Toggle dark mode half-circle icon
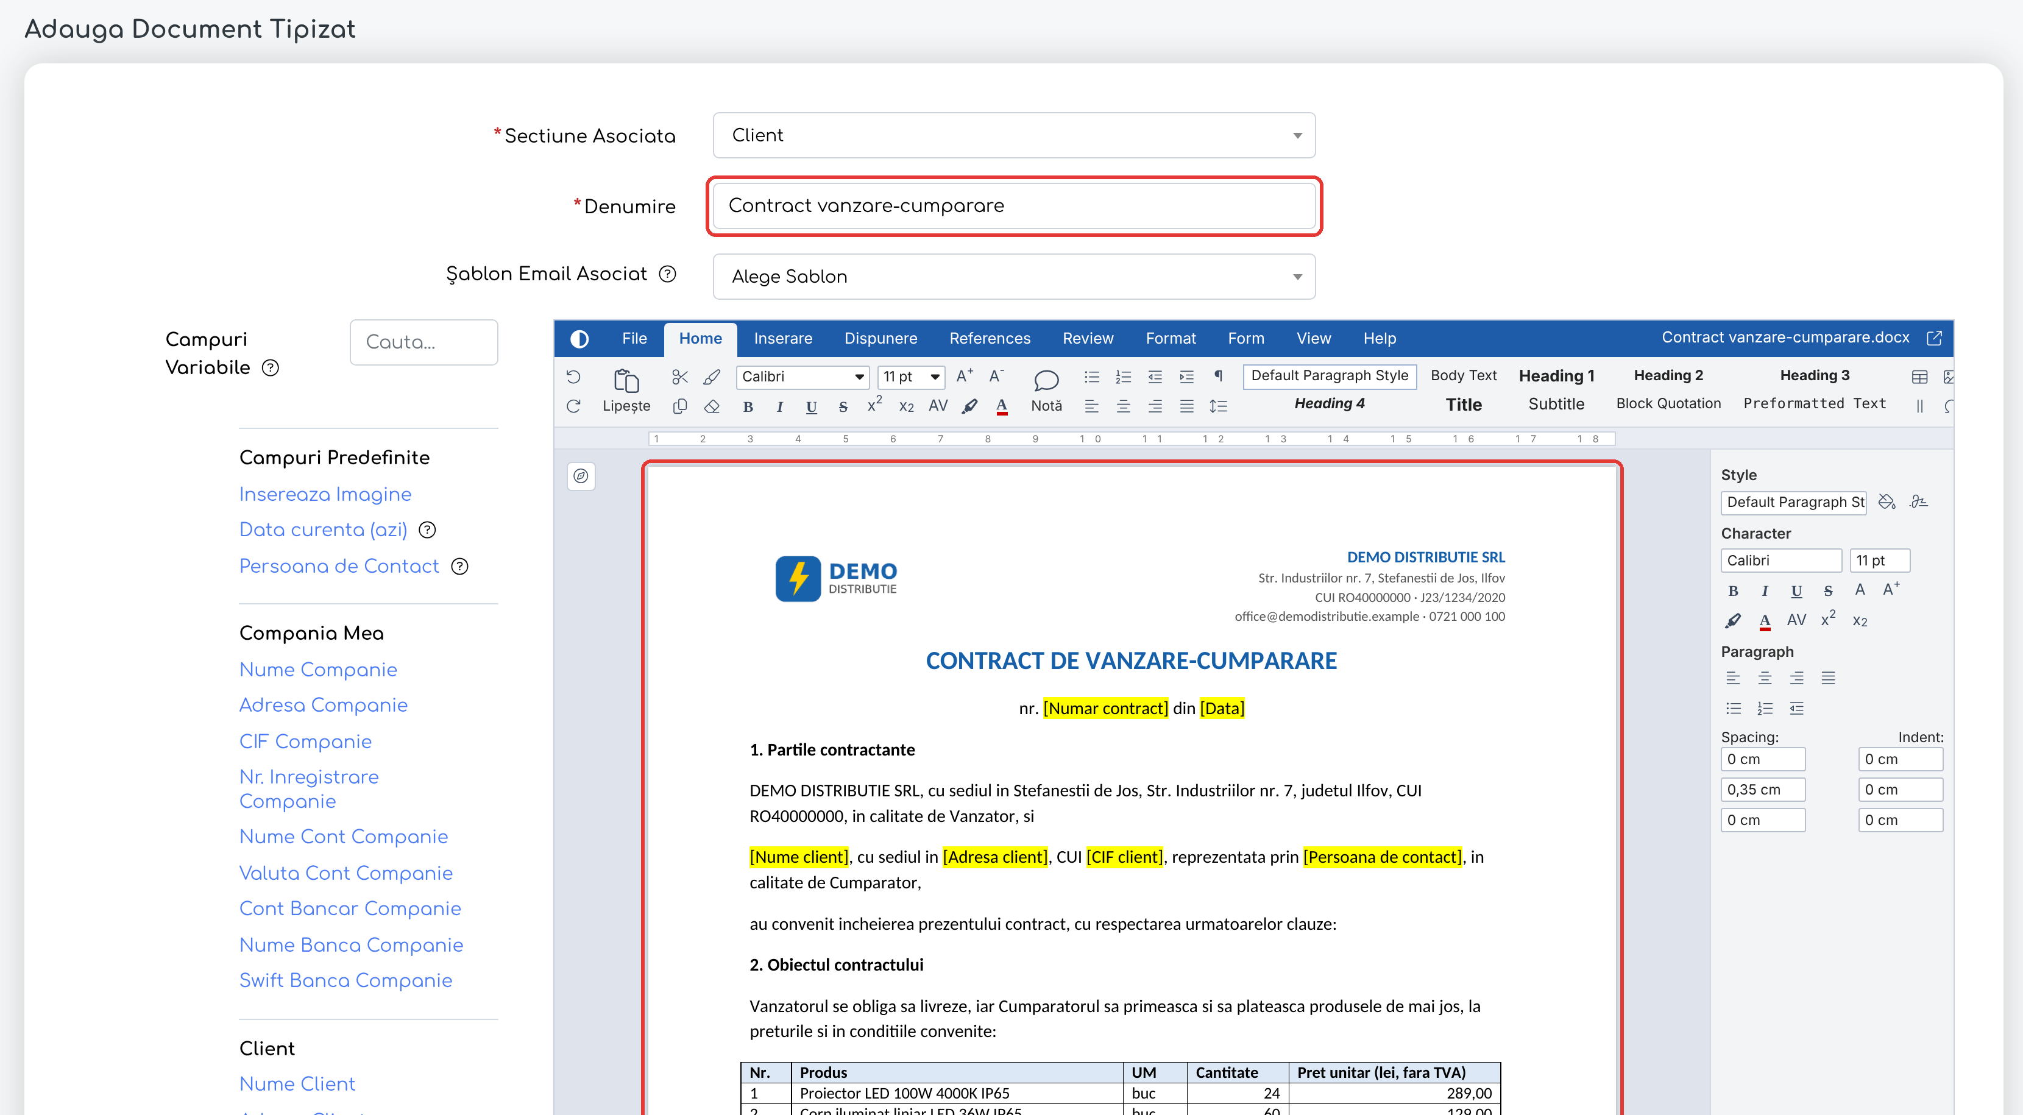This screenshot has height=1115, width=2023. pyautogui.click(x=579, y=338)
